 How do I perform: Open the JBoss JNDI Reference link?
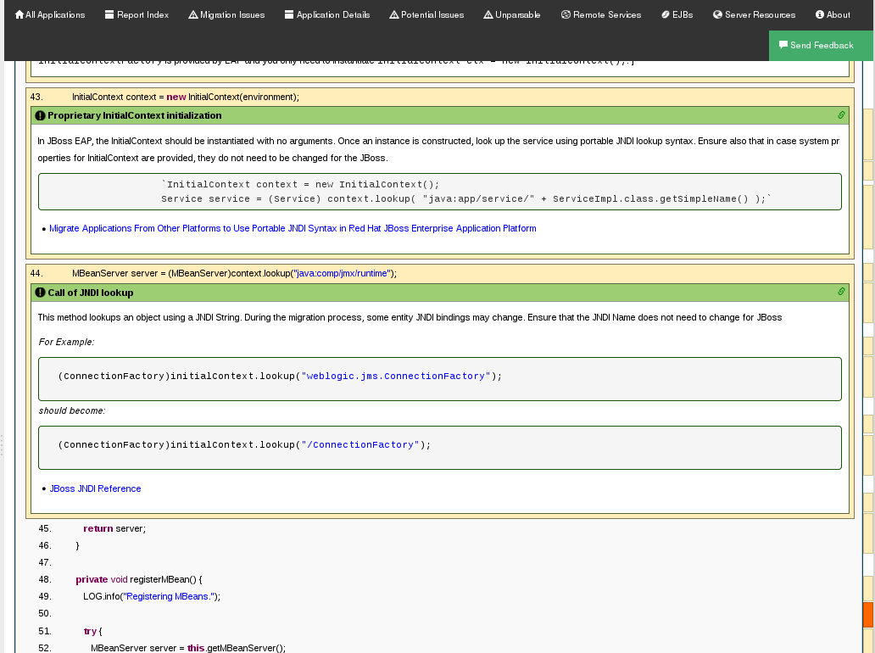tap(95, 488)
